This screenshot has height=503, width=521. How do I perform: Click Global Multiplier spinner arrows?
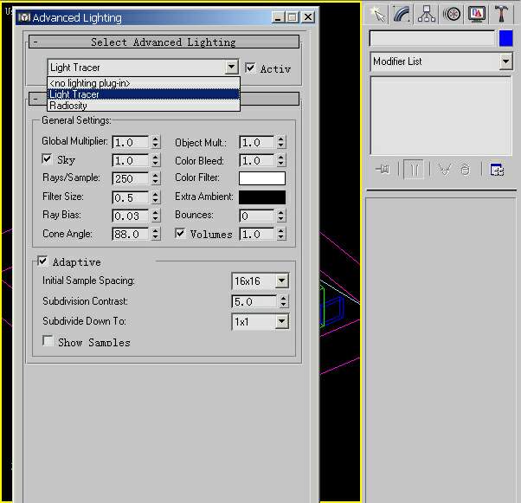point(155,142)
